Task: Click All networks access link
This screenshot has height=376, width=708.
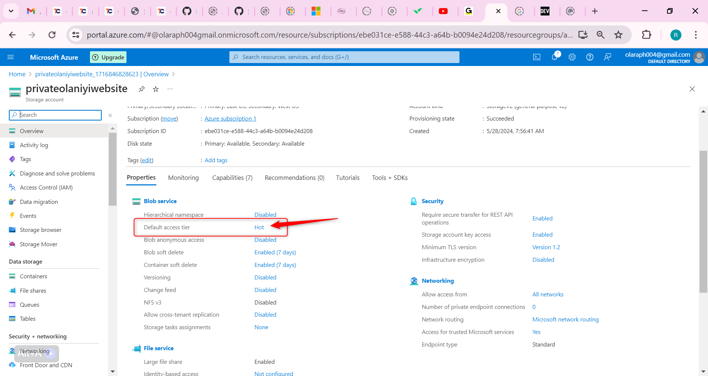Action: [548, 294]
